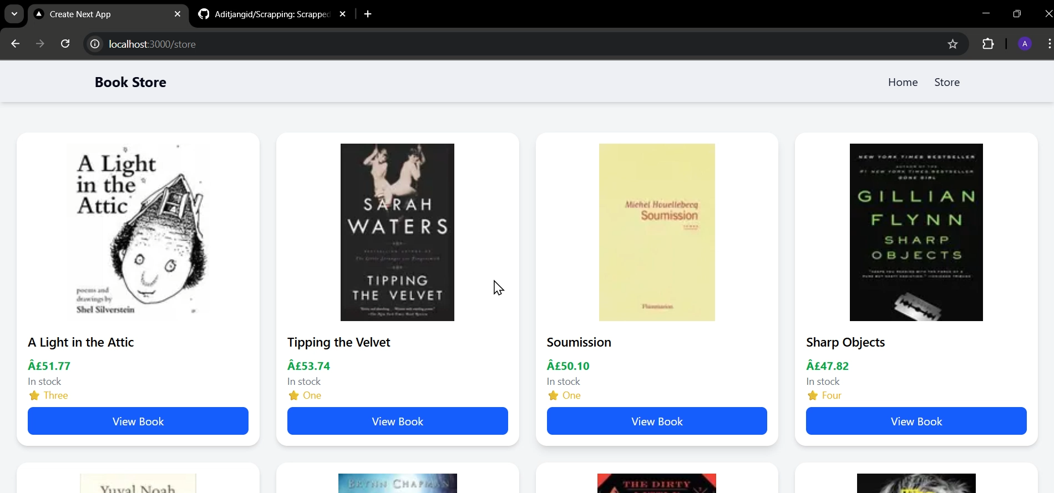Open a new browser tab

coord(368,14)
